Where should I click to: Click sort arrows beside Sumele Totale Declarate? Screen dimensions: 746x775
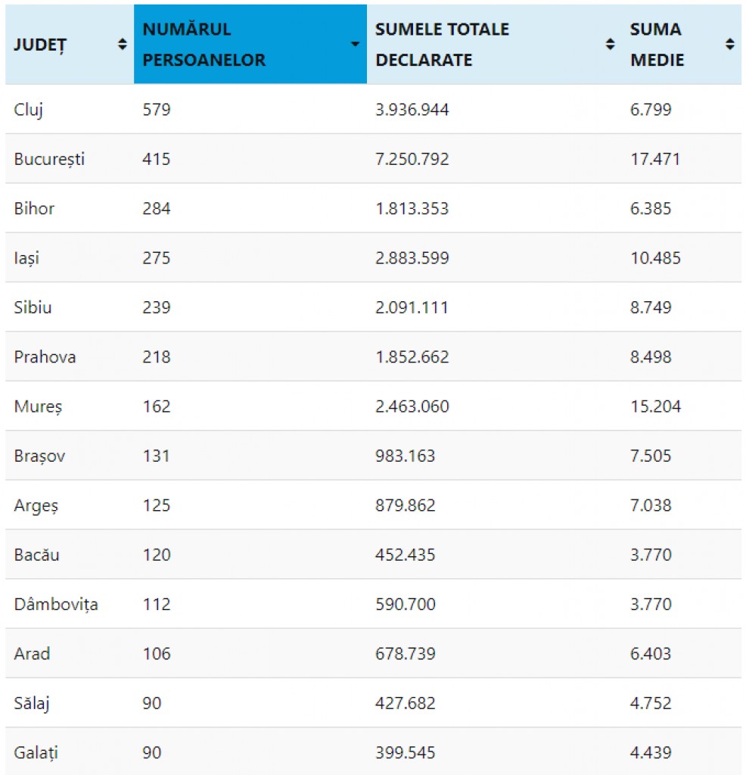610,45
